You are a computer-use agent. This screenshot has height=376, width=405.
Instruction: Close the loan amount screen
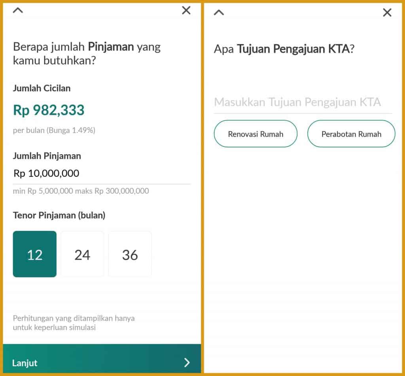[x=186, y=10]
